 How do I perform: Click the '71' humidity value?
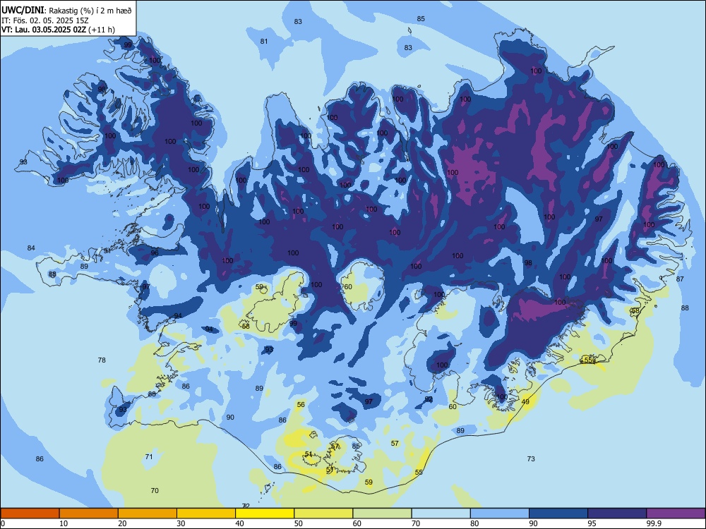point(149,456)
